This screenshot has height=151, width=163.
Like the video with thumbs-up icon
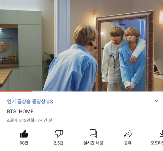[24, 134]
